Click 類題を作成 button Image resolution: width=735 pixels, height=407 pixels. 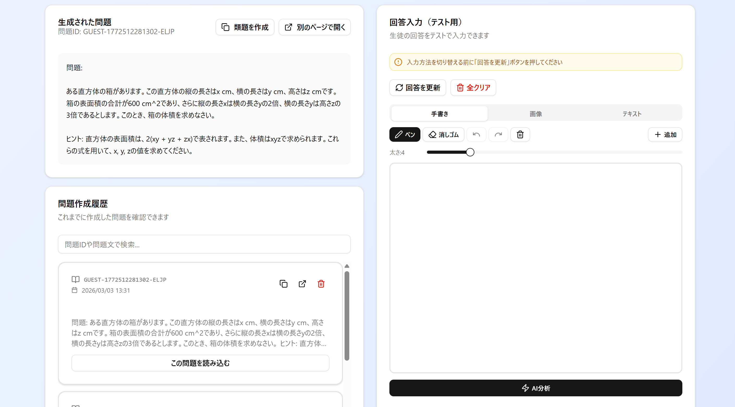[245, 27]
